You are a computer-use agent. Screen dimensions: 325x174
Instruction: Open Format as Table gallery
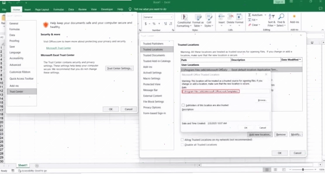tap(198, 20)
